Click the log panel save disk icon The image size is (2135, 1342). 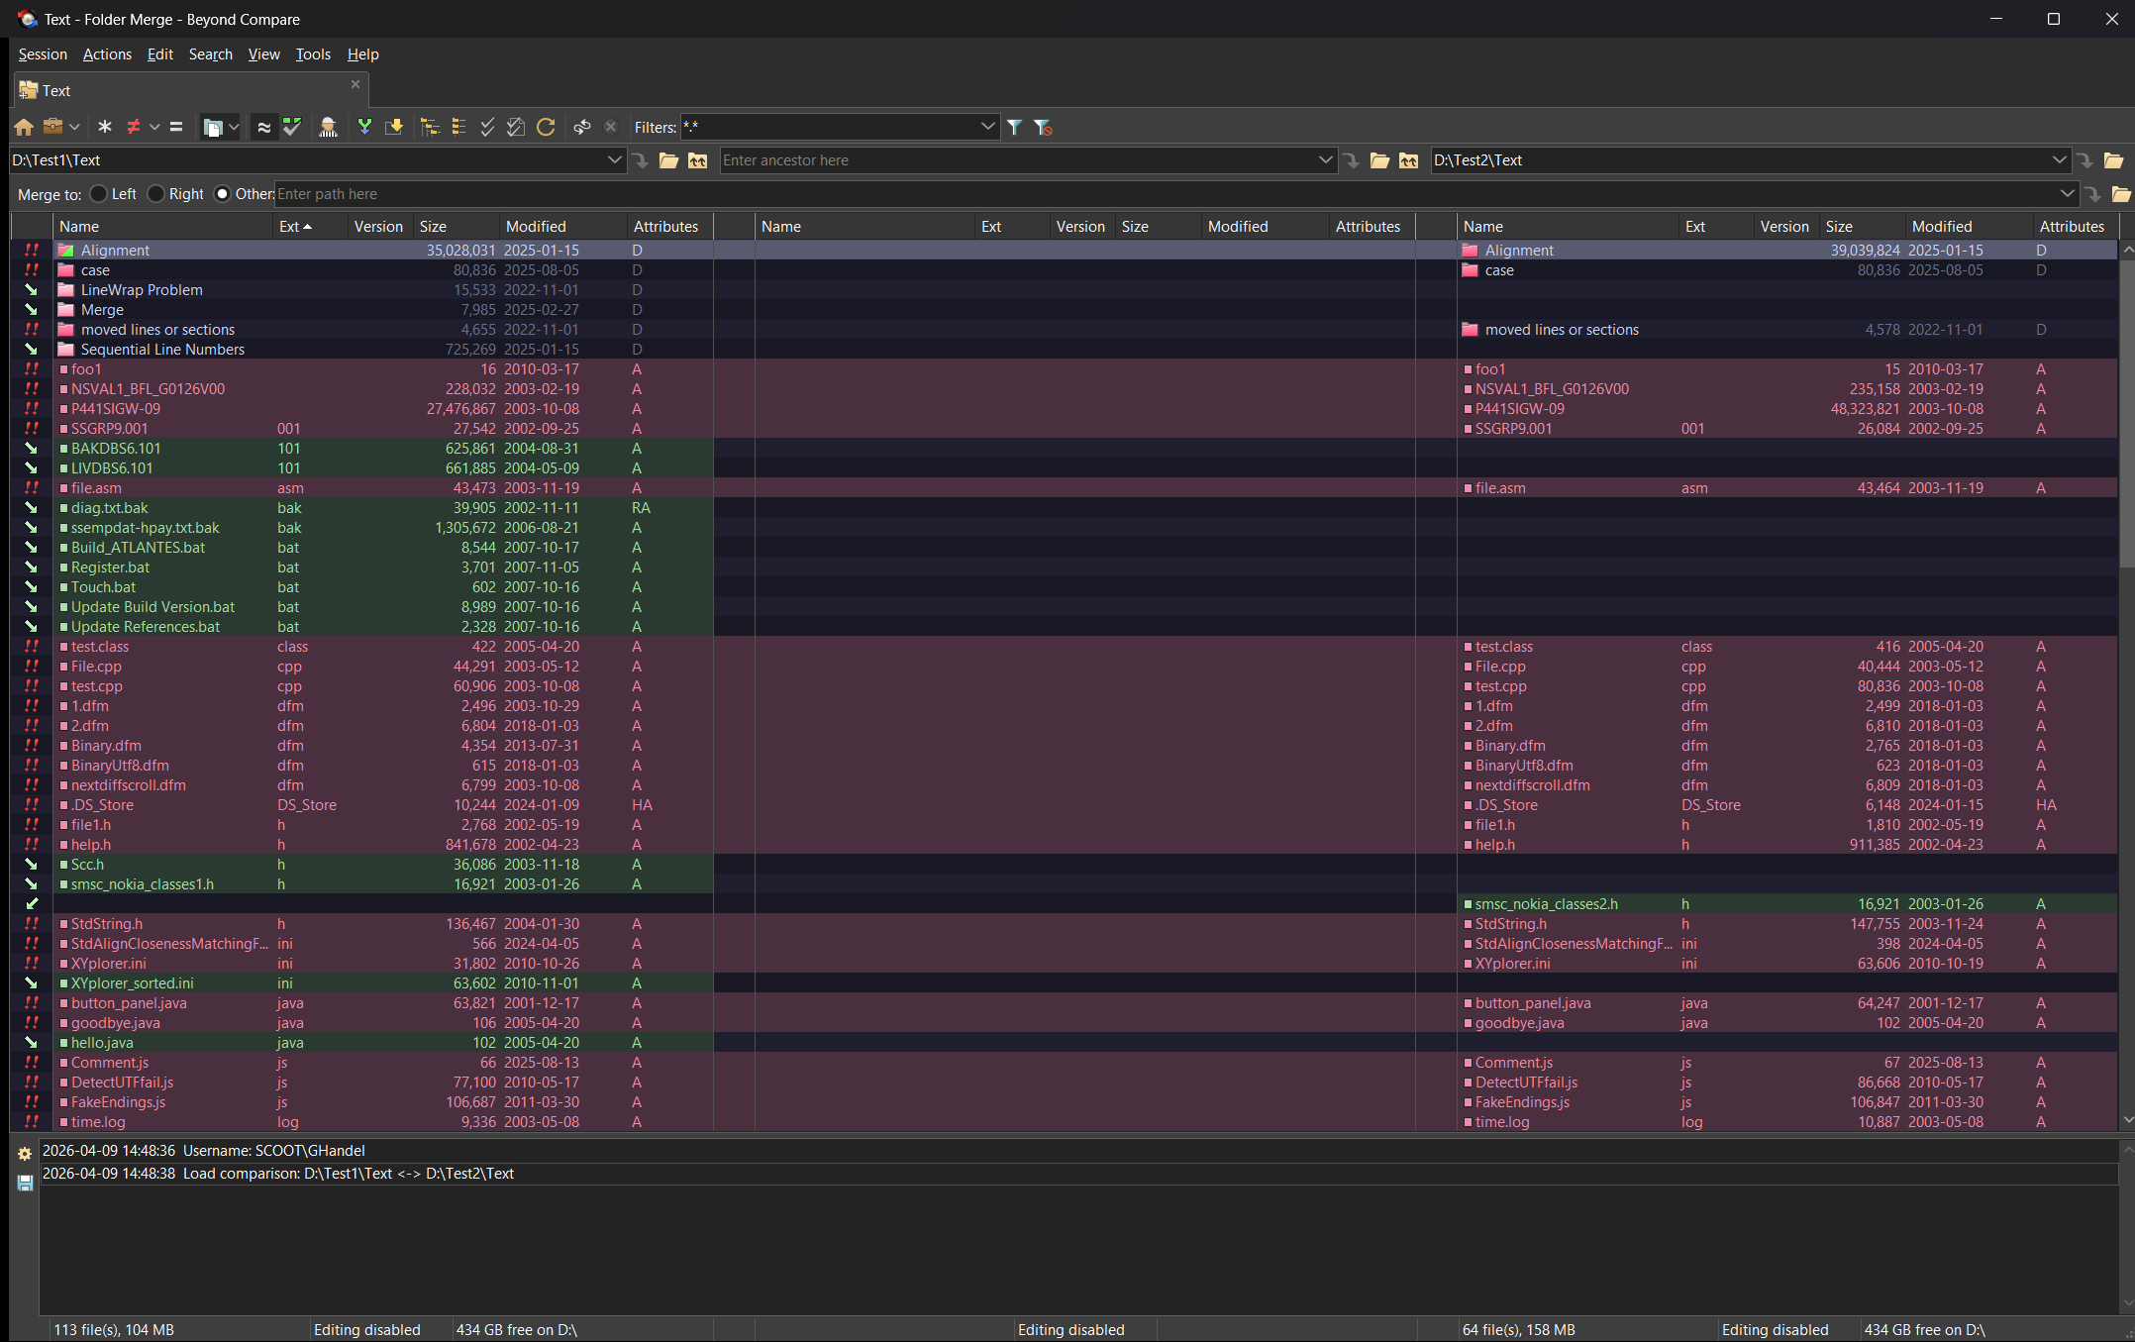point(25,1183)
